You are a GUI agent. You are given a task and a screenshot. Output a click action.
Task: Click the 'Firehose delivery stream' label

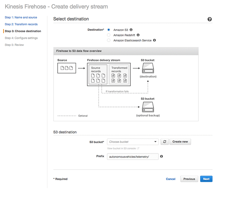(104, 60)
